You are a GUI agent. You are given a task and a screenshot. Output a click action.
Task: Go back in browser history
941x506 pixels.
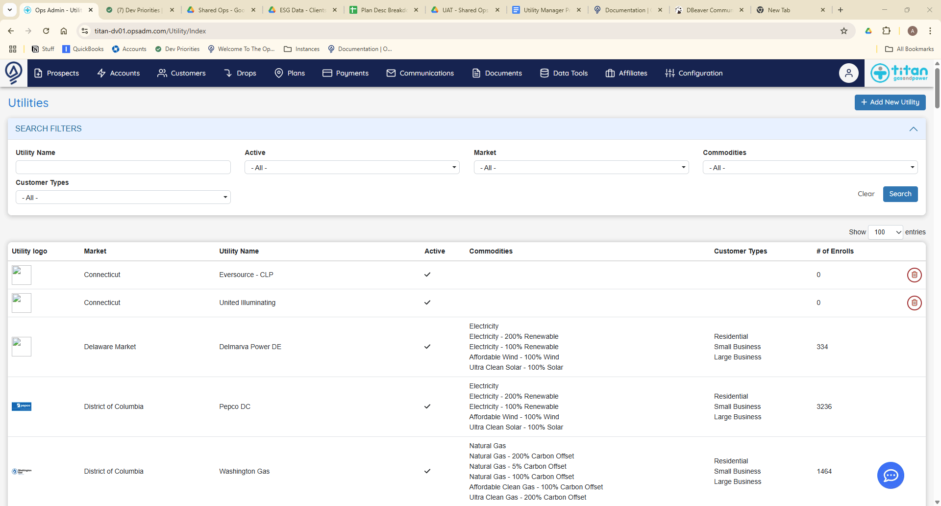(11, 31)
